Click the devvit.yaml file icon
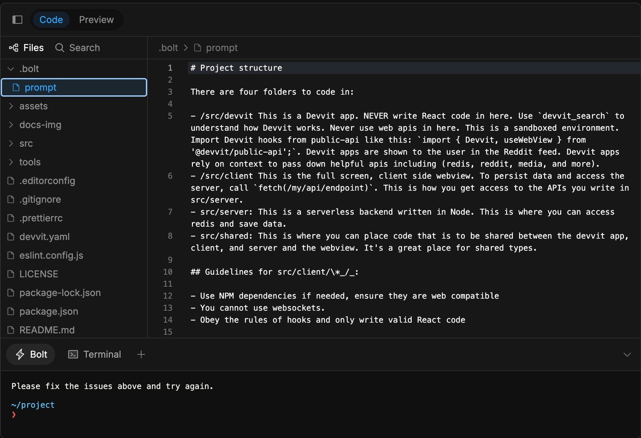This screenshot has width=641, height=438. (11, 237)
